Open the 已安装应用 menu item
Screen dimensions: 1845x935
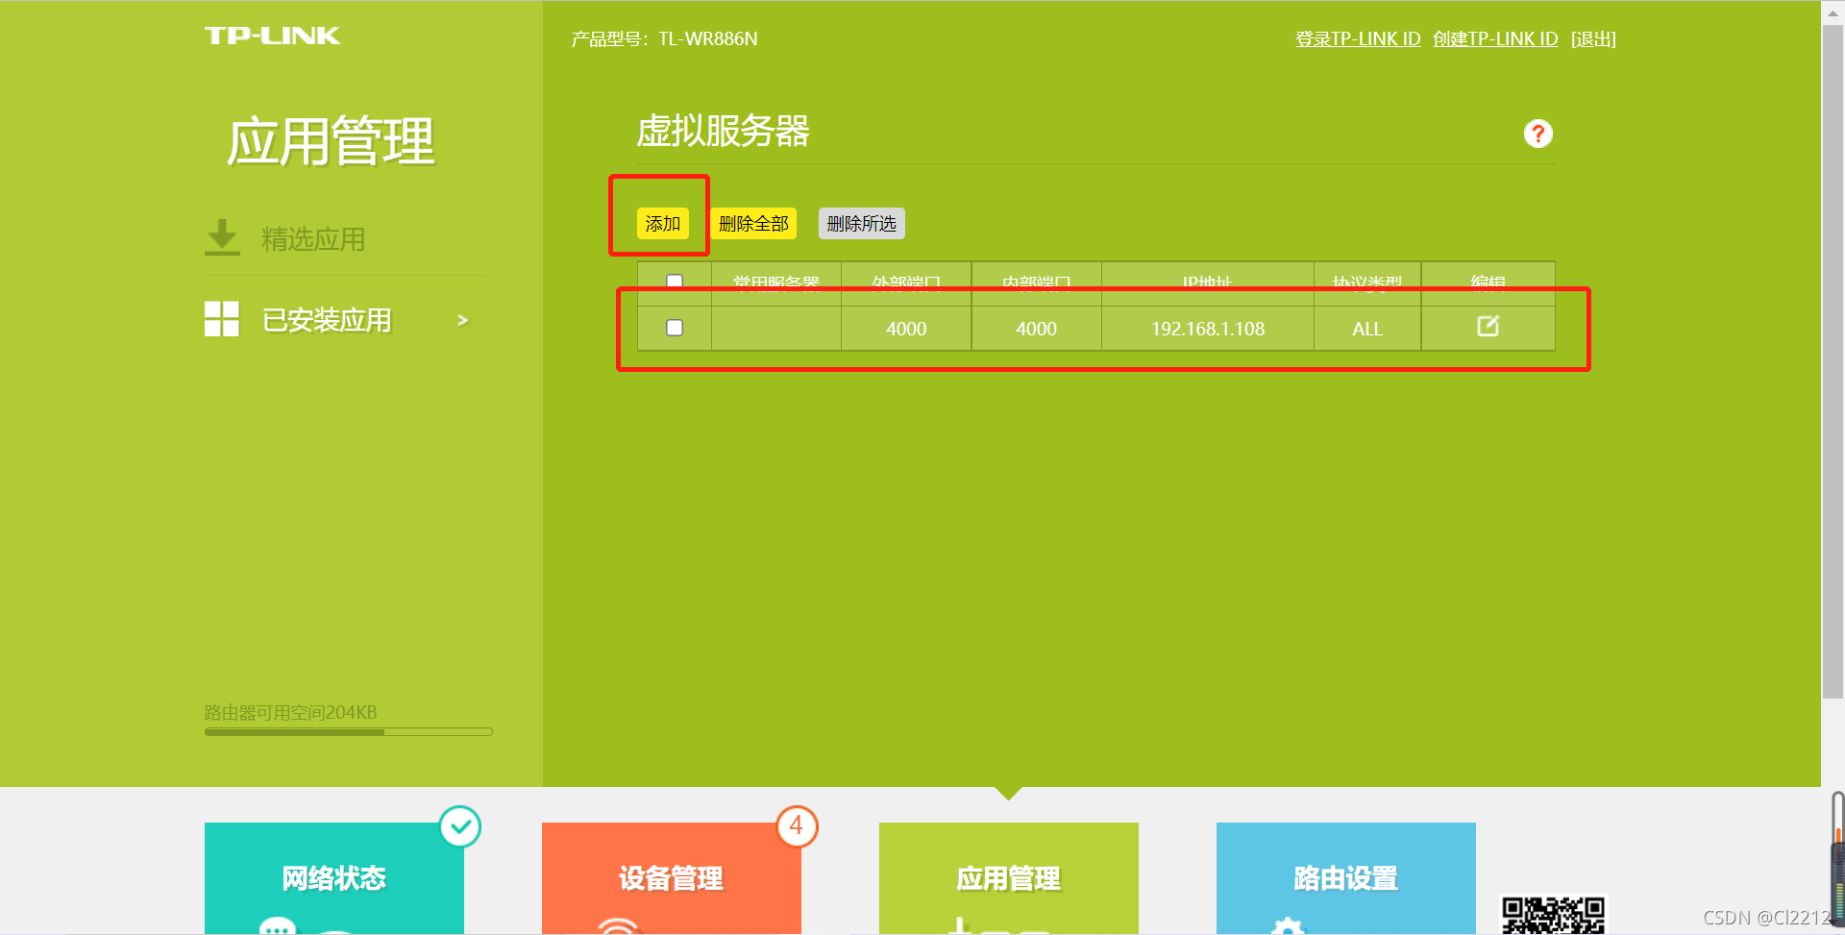tap(327, 320)
